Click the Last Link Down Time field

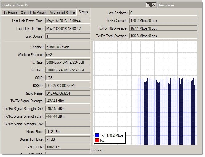68,21
